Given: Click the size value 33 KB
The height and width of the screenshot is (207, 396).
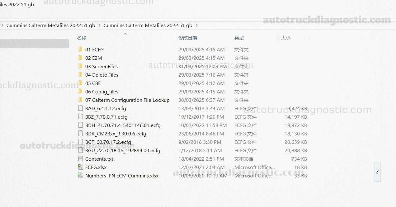Looking at the screenshot, I should [300, 176].
